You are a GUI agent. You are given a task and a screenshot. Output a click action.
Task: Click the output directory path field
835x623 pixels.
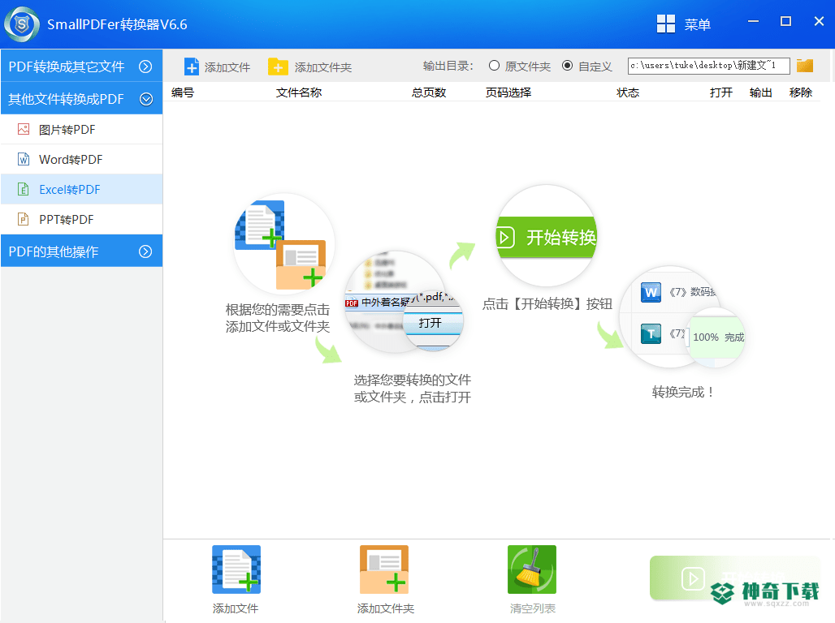click(708, 66)
